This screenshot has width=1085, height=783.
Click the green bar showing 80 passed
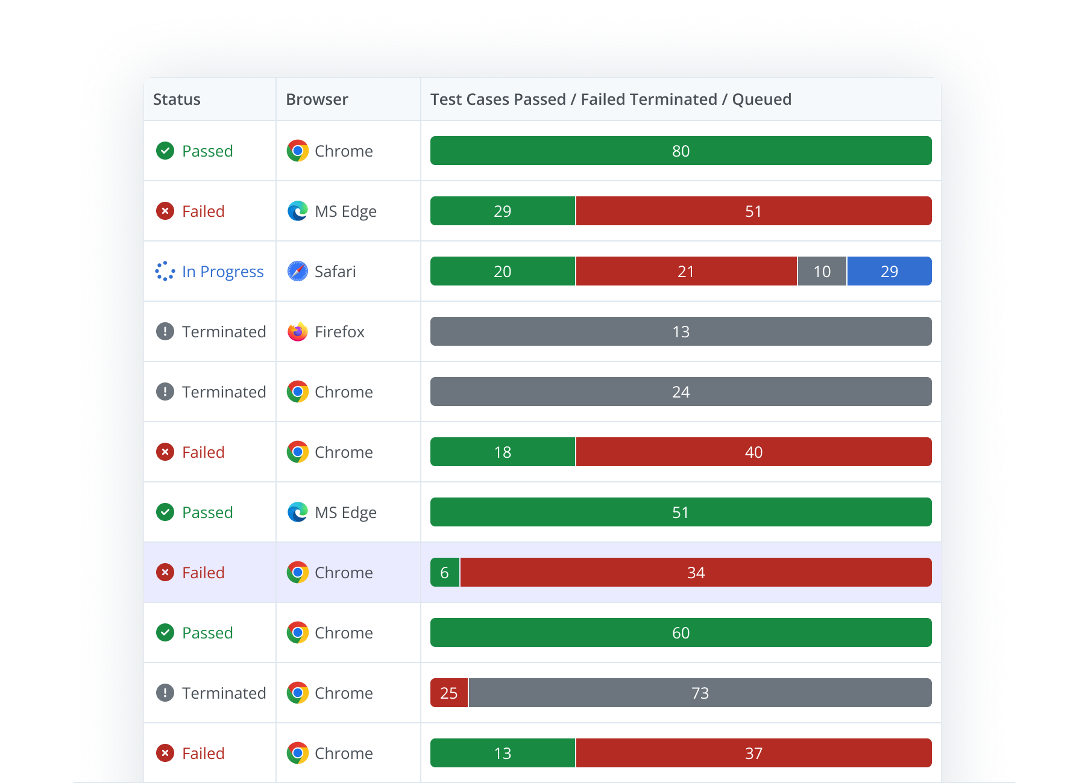pyautogui.click(x=681, y=151)
